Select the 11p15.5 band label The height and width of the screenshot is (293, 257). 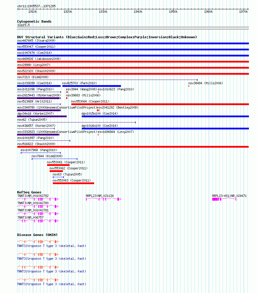click(23, 25)
